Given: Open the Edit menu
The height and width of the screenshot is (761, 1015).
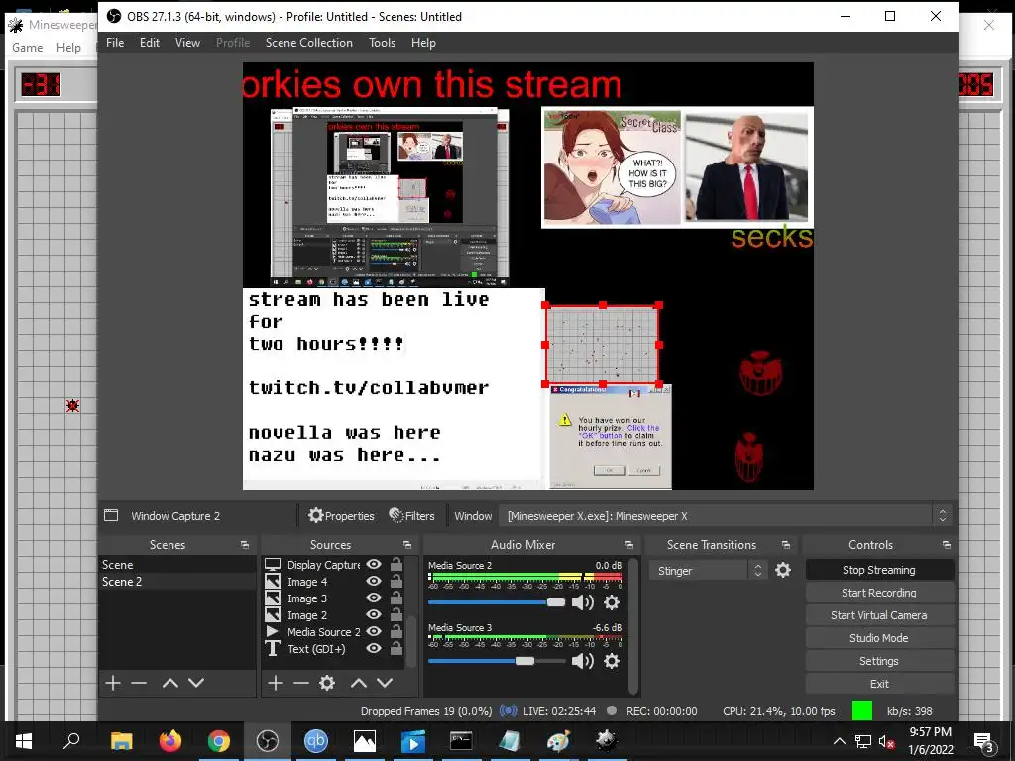Looking at the screenshot, I should click(150, 42).
